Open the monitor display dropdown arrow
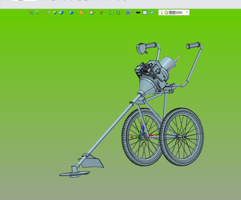 132,13
